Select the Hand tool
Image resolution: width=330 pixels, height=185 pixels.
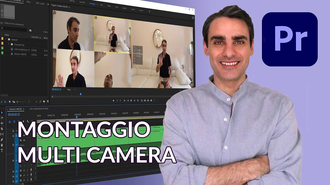(x=2, y=145)
